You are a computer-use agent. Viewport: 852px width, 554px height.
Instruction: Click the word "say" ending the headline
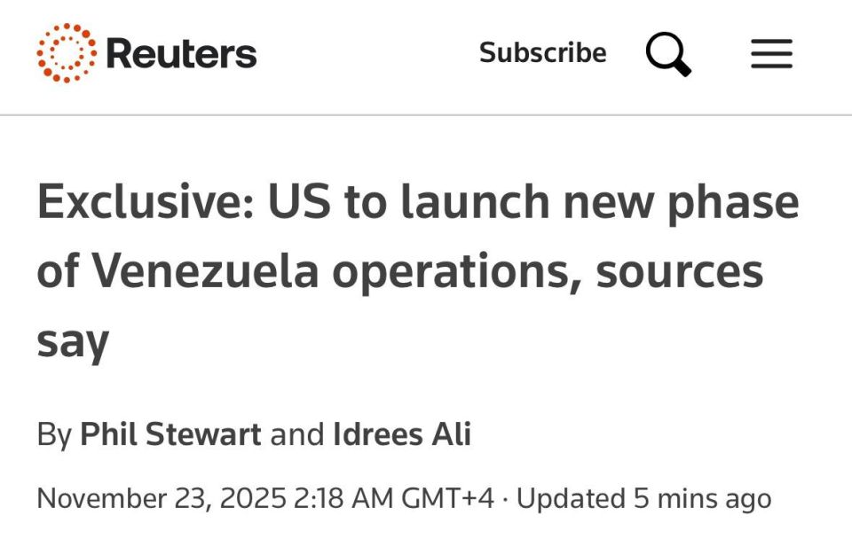[72, 339]
